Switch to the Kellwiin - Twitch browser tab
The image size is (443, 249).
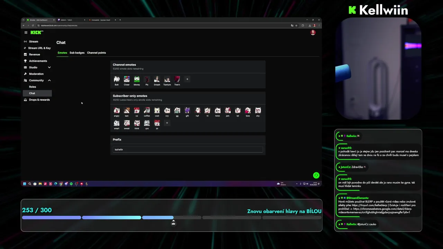71,20
